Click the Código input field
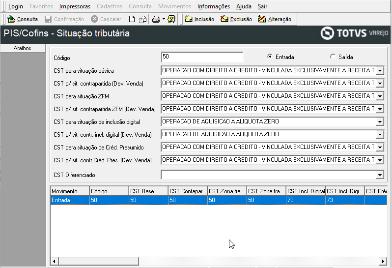Viewport: 392px width, 268px height. click(202, 57)
